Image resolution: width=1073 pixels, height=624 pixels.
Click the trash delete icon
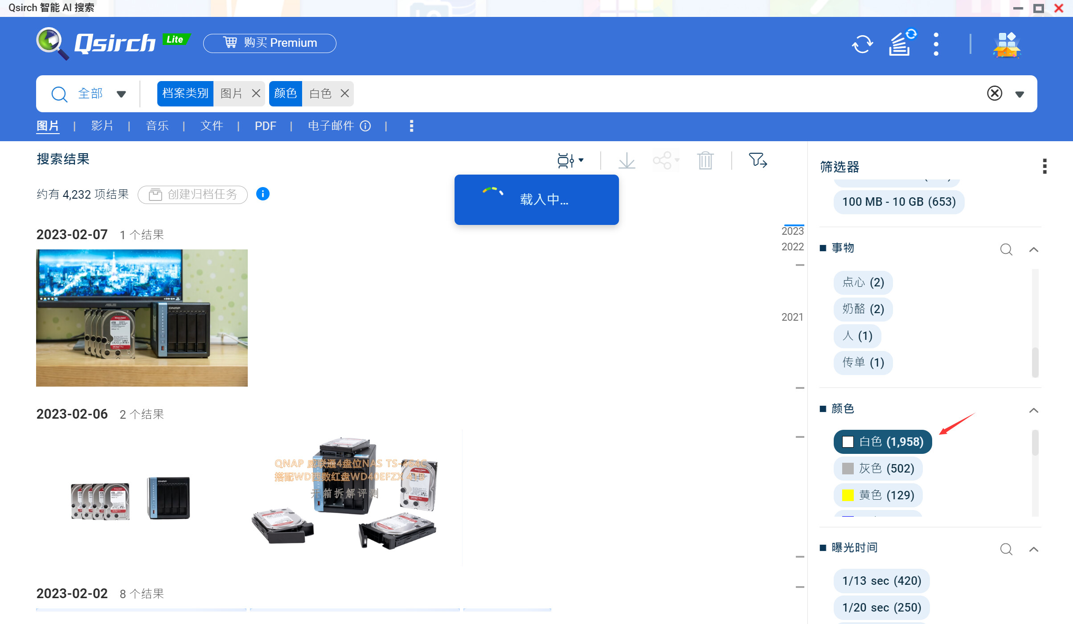coord(705,160)
